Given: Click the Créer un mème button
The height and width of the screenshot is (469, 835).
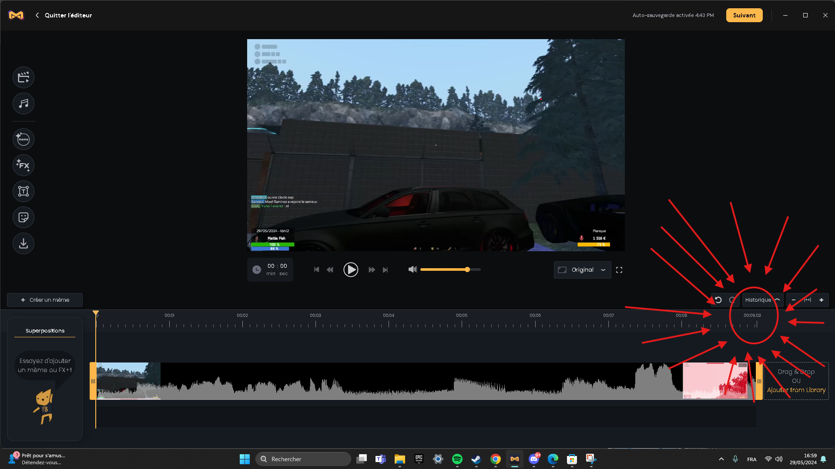Looking at the screenshot, I should pos(45,300).
